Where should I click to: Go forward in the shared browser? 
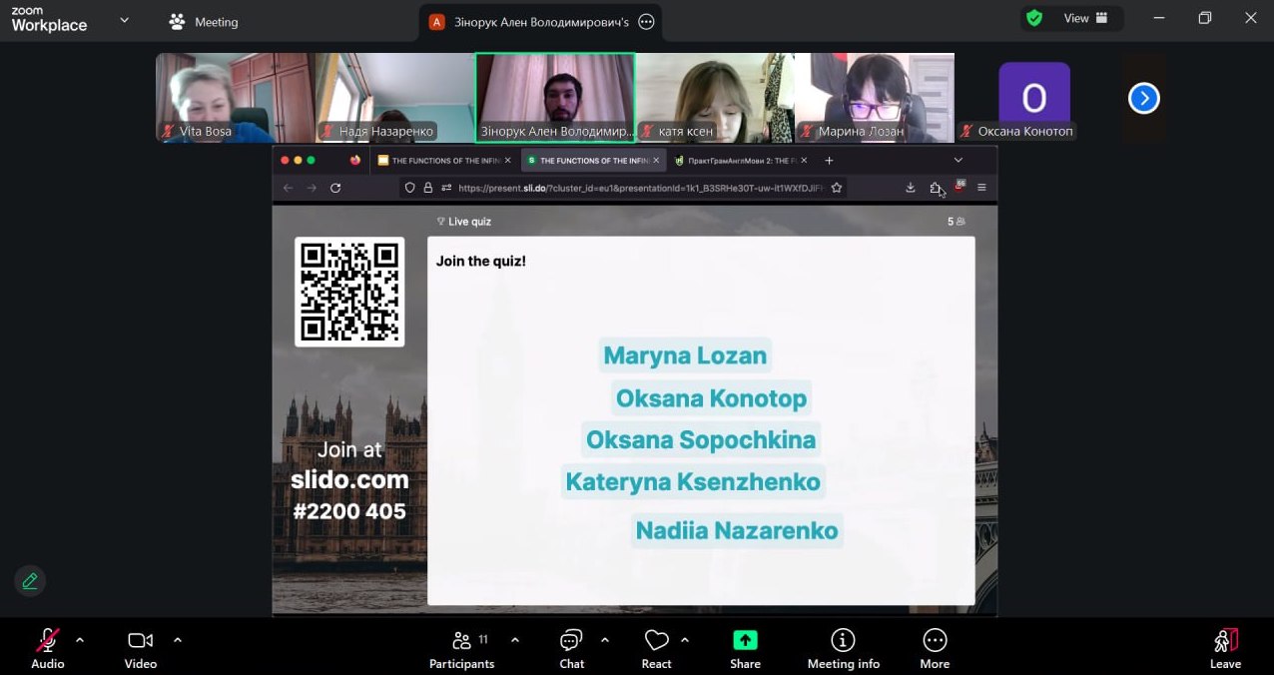click(312, 188)
